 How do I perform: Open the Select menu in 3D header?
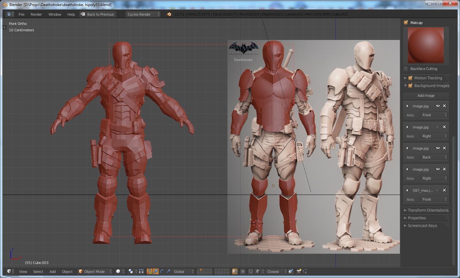[38, 271]
